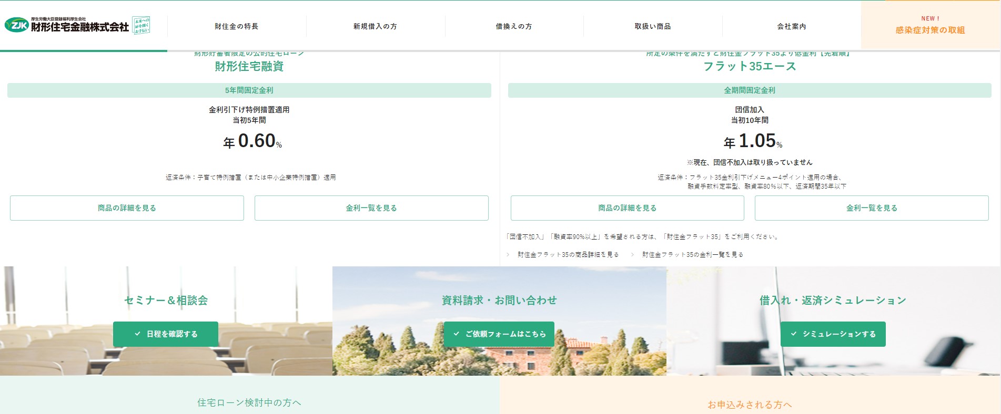Open the 取扱い商品 menu
This screenshot has width=1001, height=414.
pyautogui.click(x=653, y=26)
